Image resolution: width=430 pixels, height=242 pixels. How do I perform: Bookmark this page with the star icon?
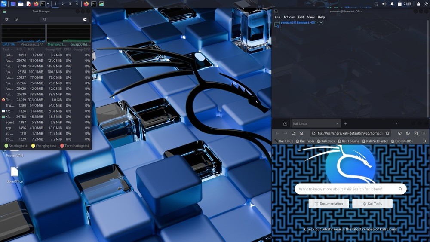pos(387,133)
